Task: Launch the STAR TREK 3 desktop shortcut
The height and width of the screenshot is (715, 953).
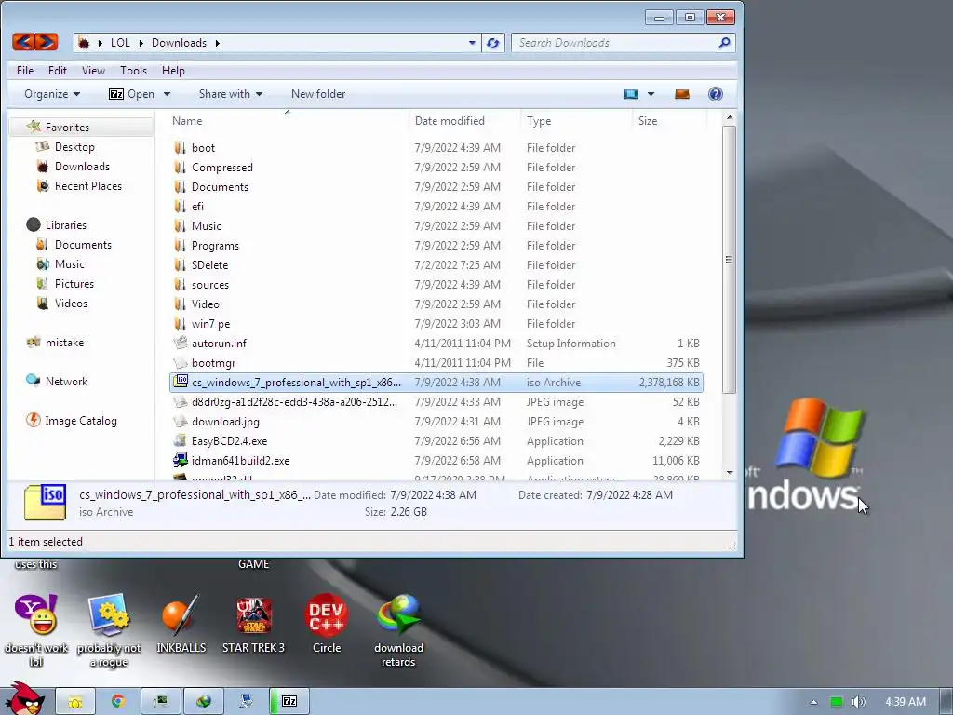Action: tap(253, 614)
